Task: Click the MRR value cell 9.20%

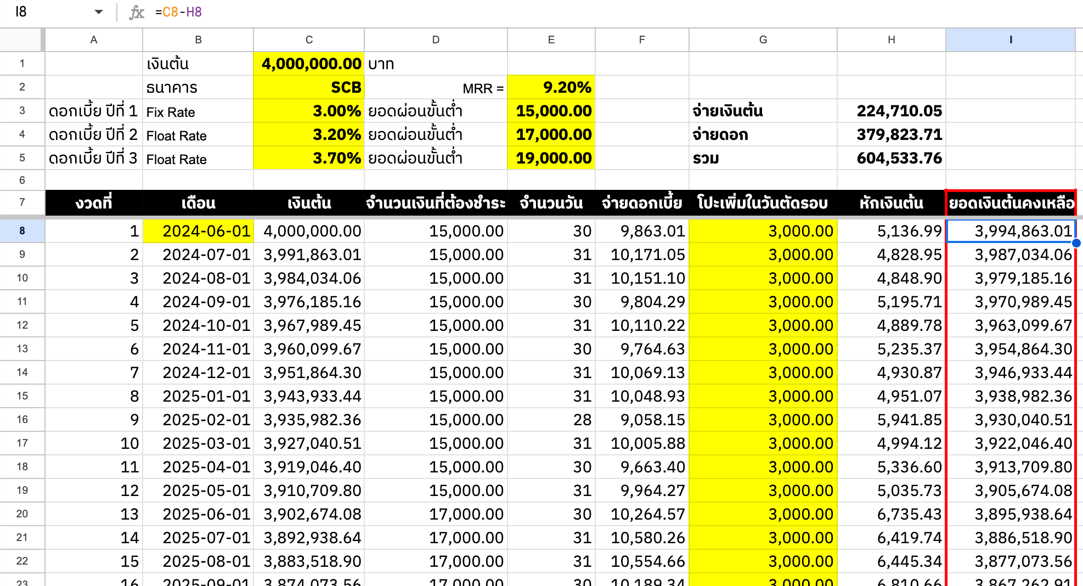Action: pos(551,87)
